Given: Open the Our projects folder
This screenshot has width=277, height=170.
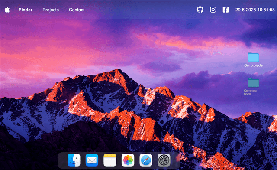Looking at the screenshot, I should coord(253,57).
